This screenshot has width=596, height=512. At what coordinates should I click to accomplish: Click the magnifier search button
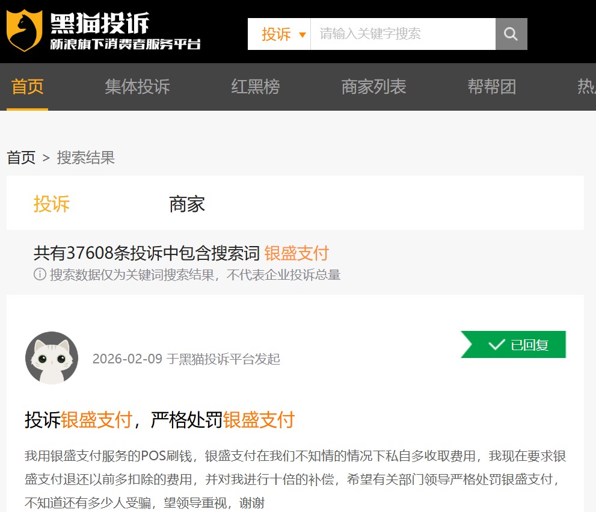point(511,34)
